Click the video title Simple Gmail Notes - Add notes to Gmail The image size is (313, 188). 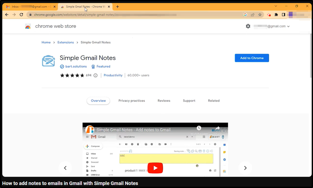coord(134,130)
